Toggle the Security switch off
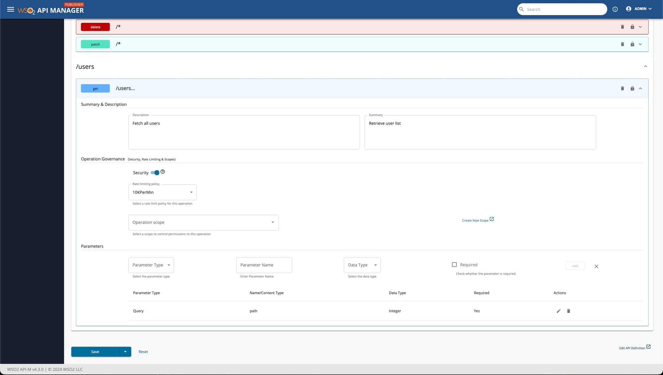663x375 pixels. (x=155, y=173)
